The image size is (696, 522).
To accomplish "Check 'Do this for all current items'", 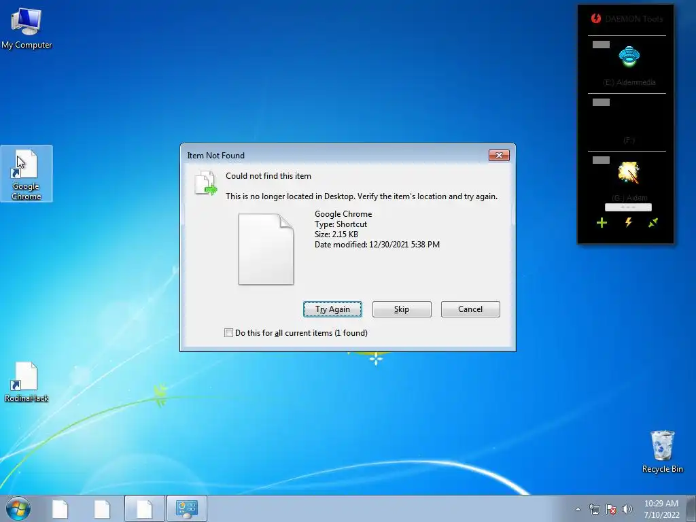I will coord(228,333).
